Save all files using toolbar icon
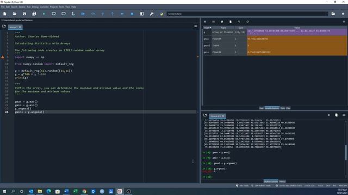The width and height of the screenshot is (348, 195). coord(34,14)
